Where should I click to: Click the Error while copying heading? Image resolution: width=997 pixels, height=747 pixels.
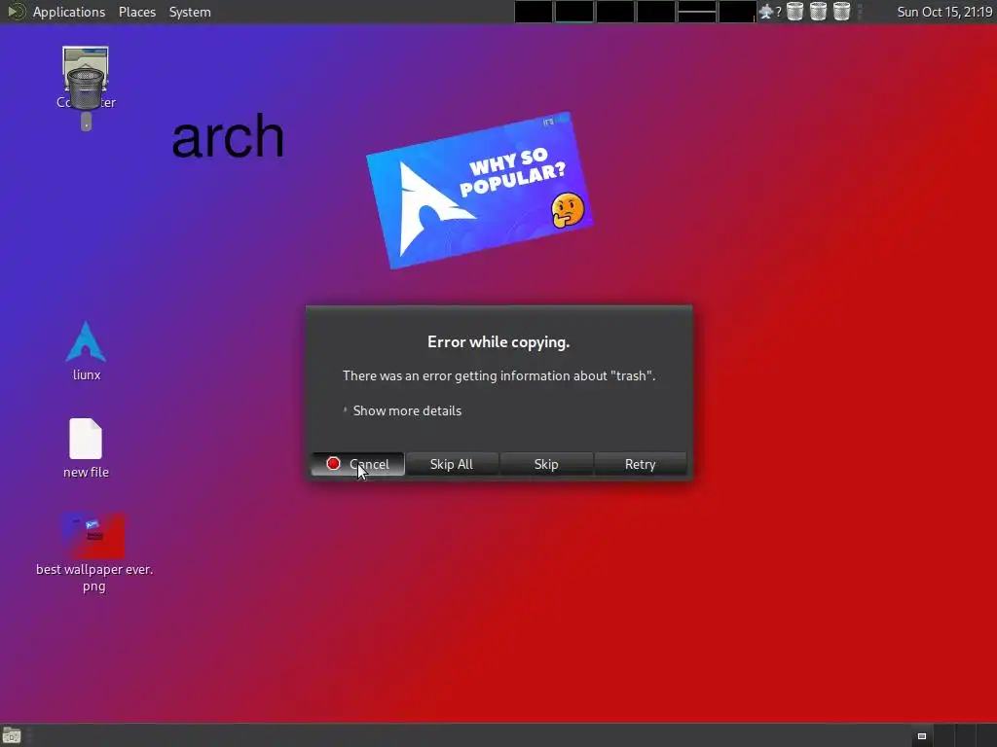click(498, 342)
